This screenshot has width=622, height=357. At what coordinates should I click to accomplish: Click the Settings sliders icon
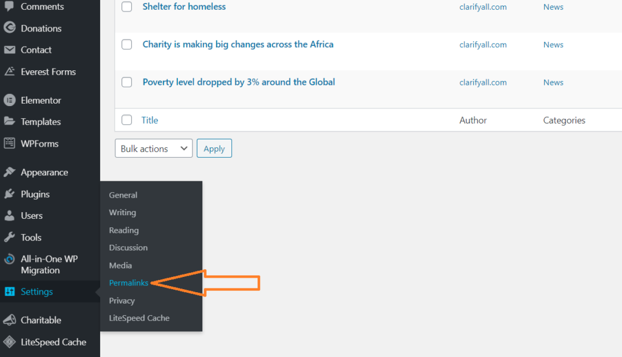pos(9,292)
